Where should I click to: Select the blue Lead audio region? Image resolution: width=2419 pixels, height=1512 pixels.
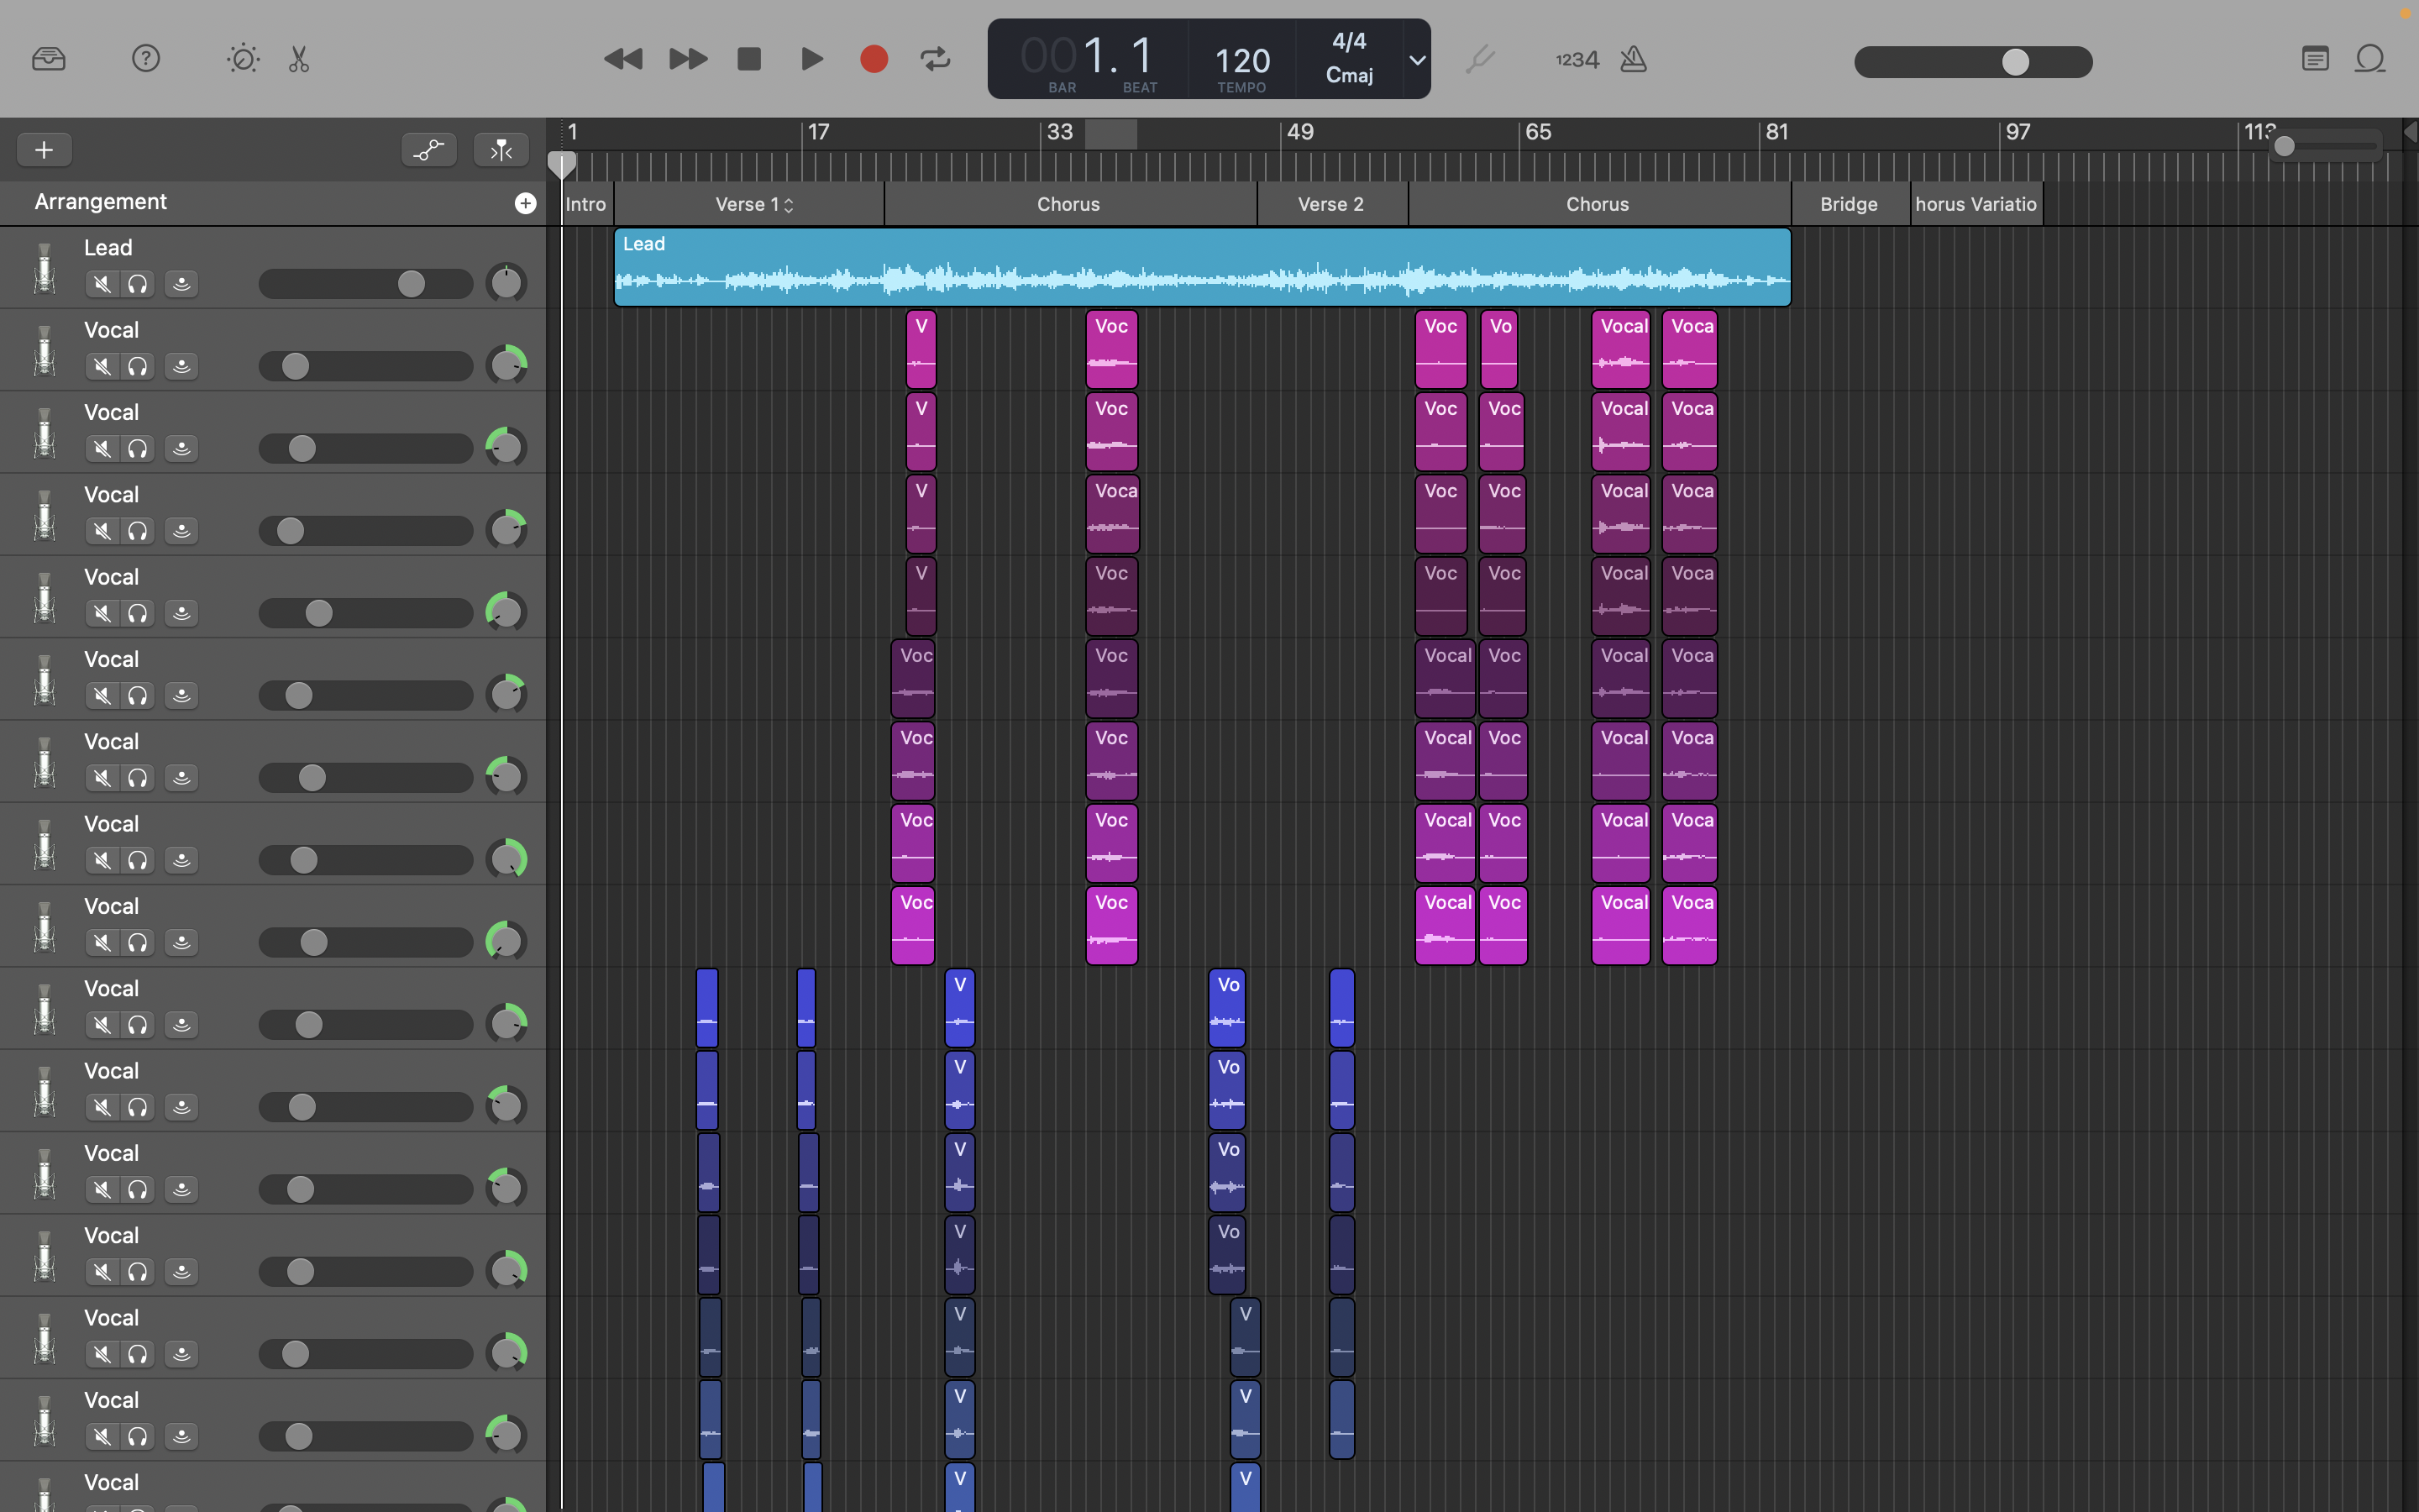pos(1201,267)
